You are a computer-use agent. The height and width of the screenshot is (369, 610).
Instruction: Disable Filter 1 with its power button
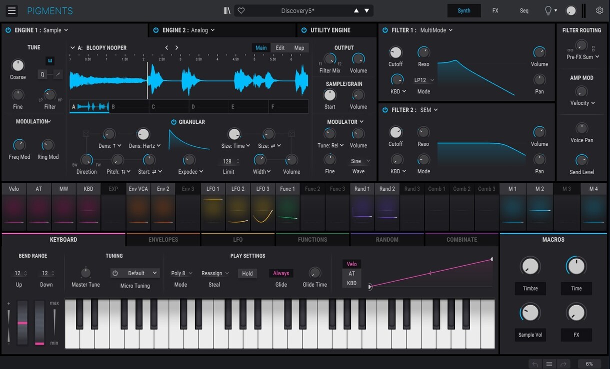click(385, 30)
